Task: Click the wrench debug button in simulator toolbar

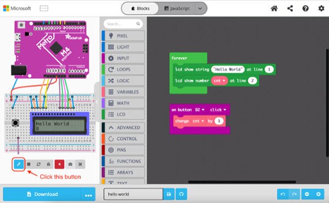Action: pos(19,164)
